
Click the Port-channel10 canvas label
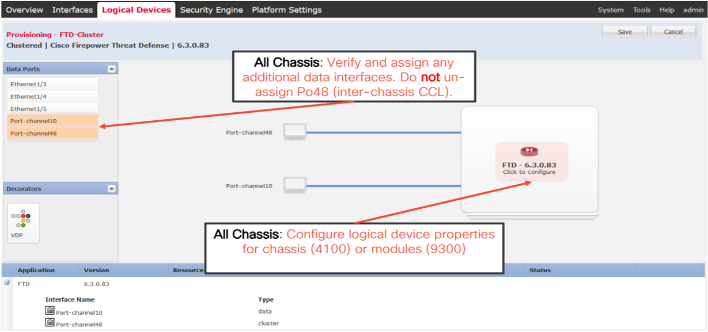(249, 186)
